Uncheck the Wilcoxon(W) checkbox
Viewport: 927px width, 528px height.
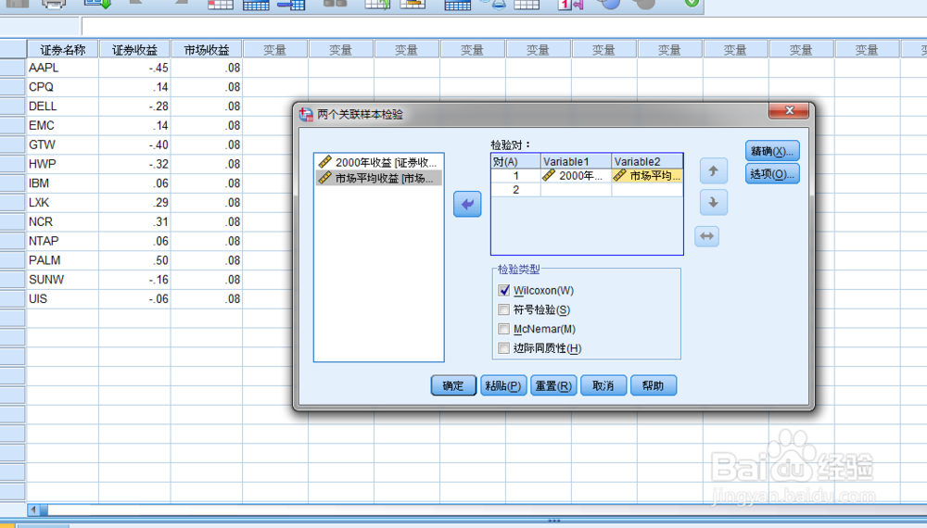click(x=503, y=290)
